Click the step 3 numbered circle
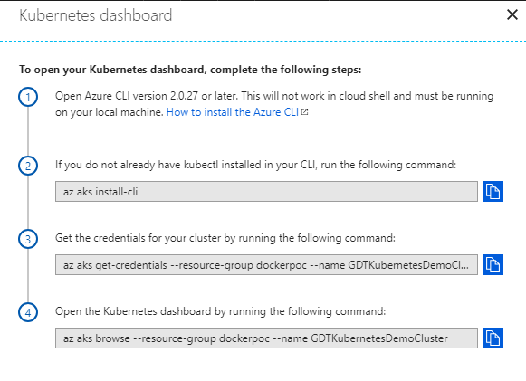This screenshot has height=381, width=526. 28,239
